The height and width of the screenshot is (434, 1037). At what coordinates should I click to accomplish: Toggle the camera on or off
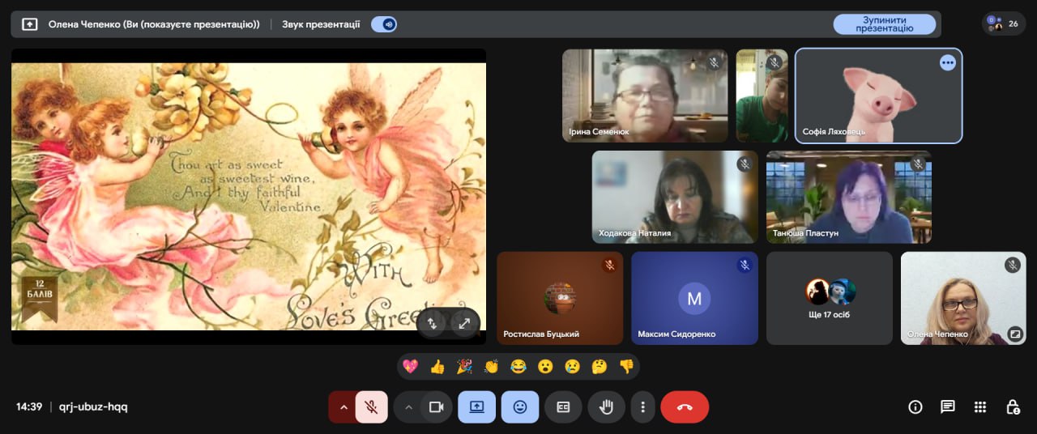click(x=436, y=407)
